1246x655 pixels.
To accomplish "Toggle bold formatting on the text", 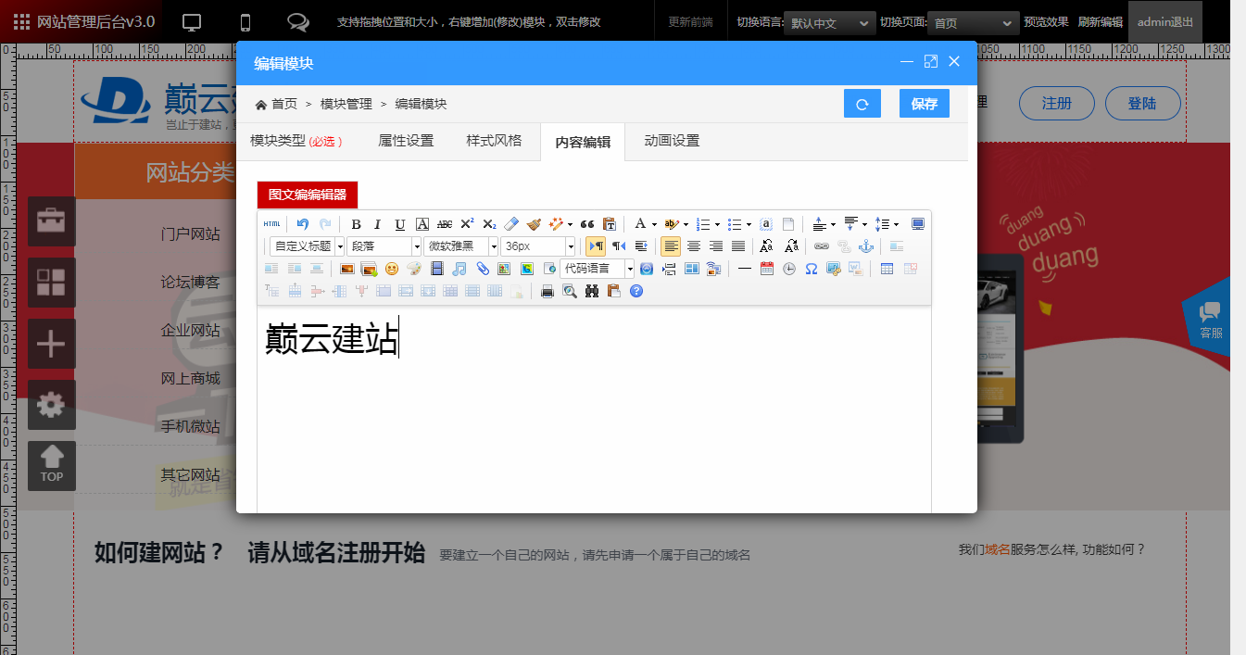I will 356,223.
